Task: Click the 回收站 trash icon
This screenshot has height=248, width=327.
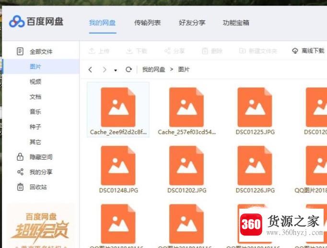Action: coord(20,187)
